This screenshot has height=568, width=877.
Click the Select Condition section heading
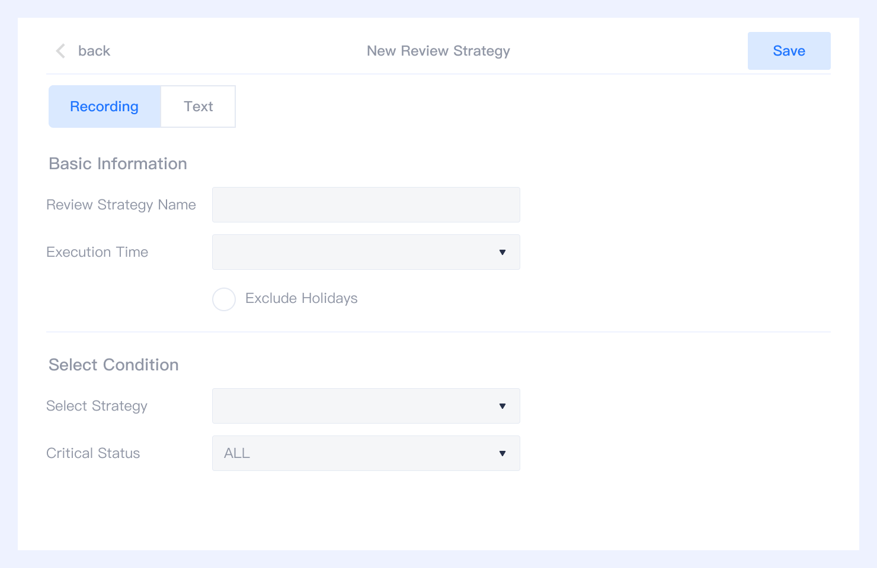click(x=113, y=365)
